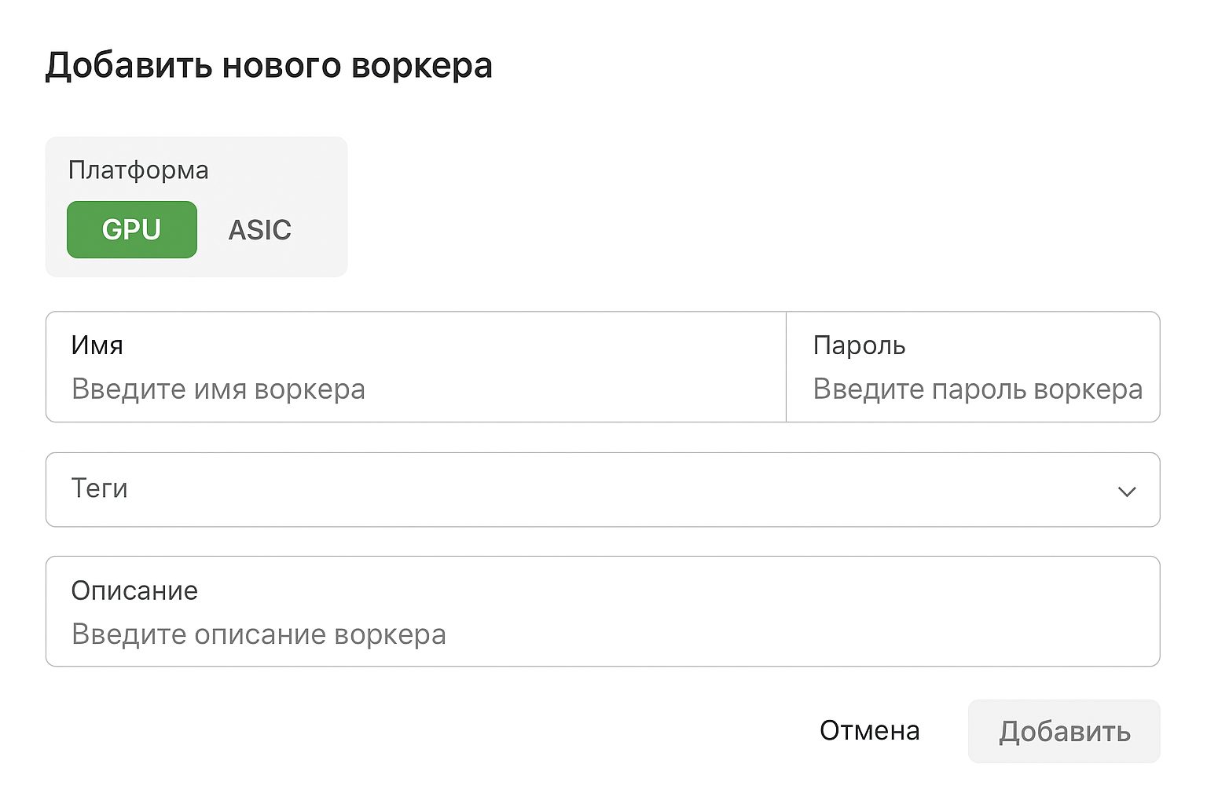Select the GPU platform option
The image size is (1207, 804).
pos(130,229)
